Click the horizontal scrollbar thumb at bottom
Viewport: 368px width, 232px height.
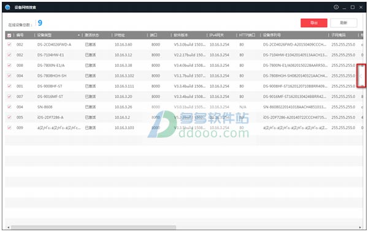[93, 227]
